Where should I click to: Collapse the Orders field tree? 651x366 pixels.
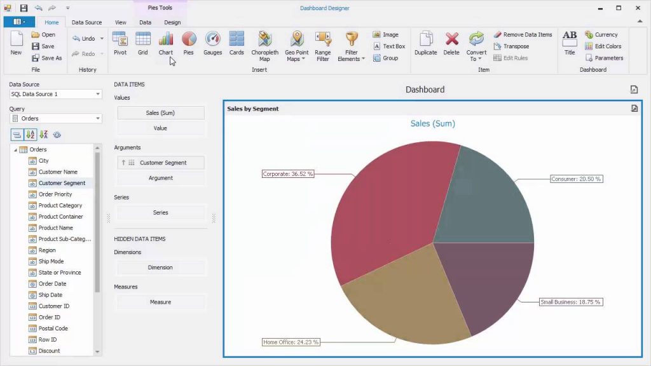point(15,149)
